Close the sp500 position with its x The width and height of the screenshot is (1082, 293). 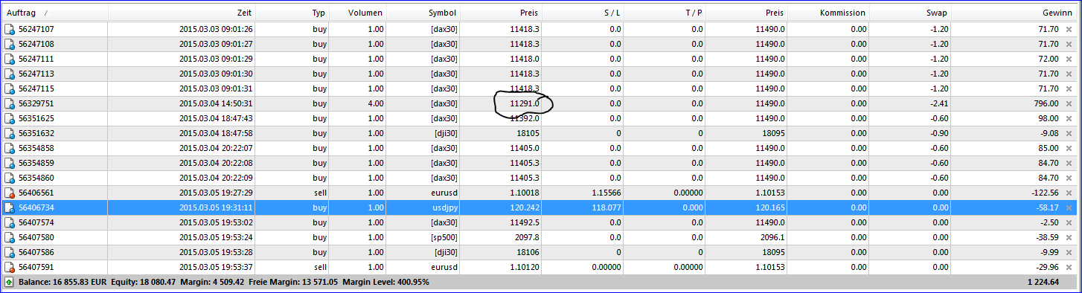[1069, 237]
